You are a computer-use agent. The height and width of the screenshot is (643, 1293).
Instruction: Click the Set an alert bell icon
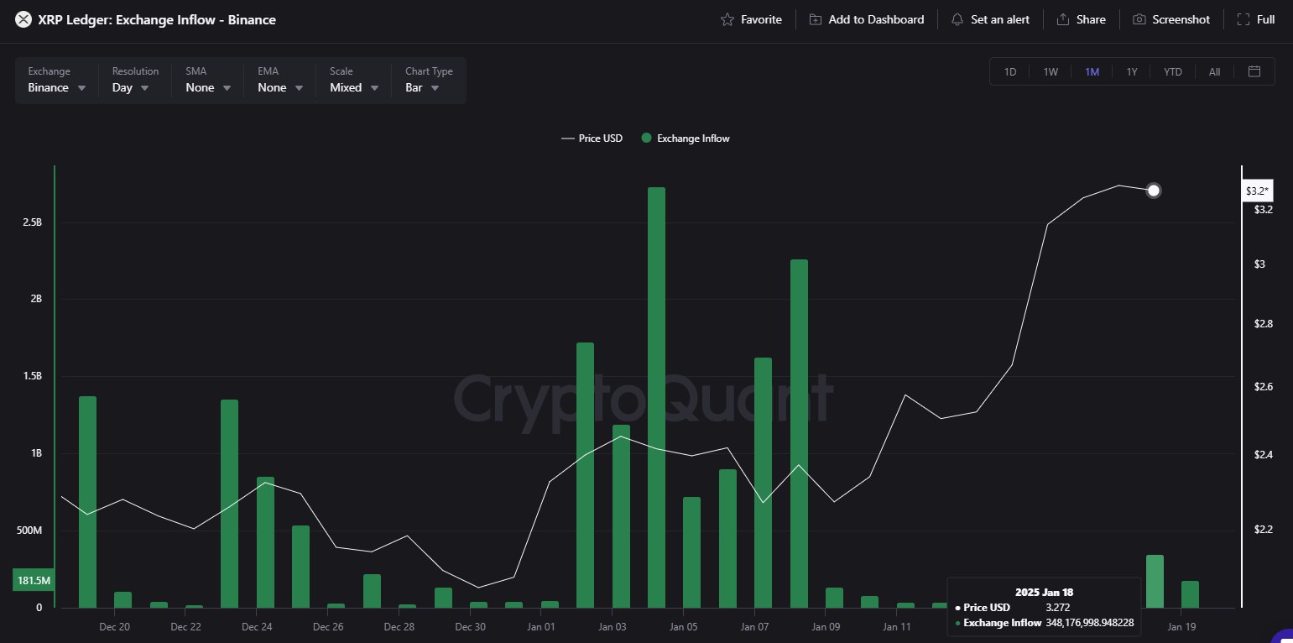(957, 19)
